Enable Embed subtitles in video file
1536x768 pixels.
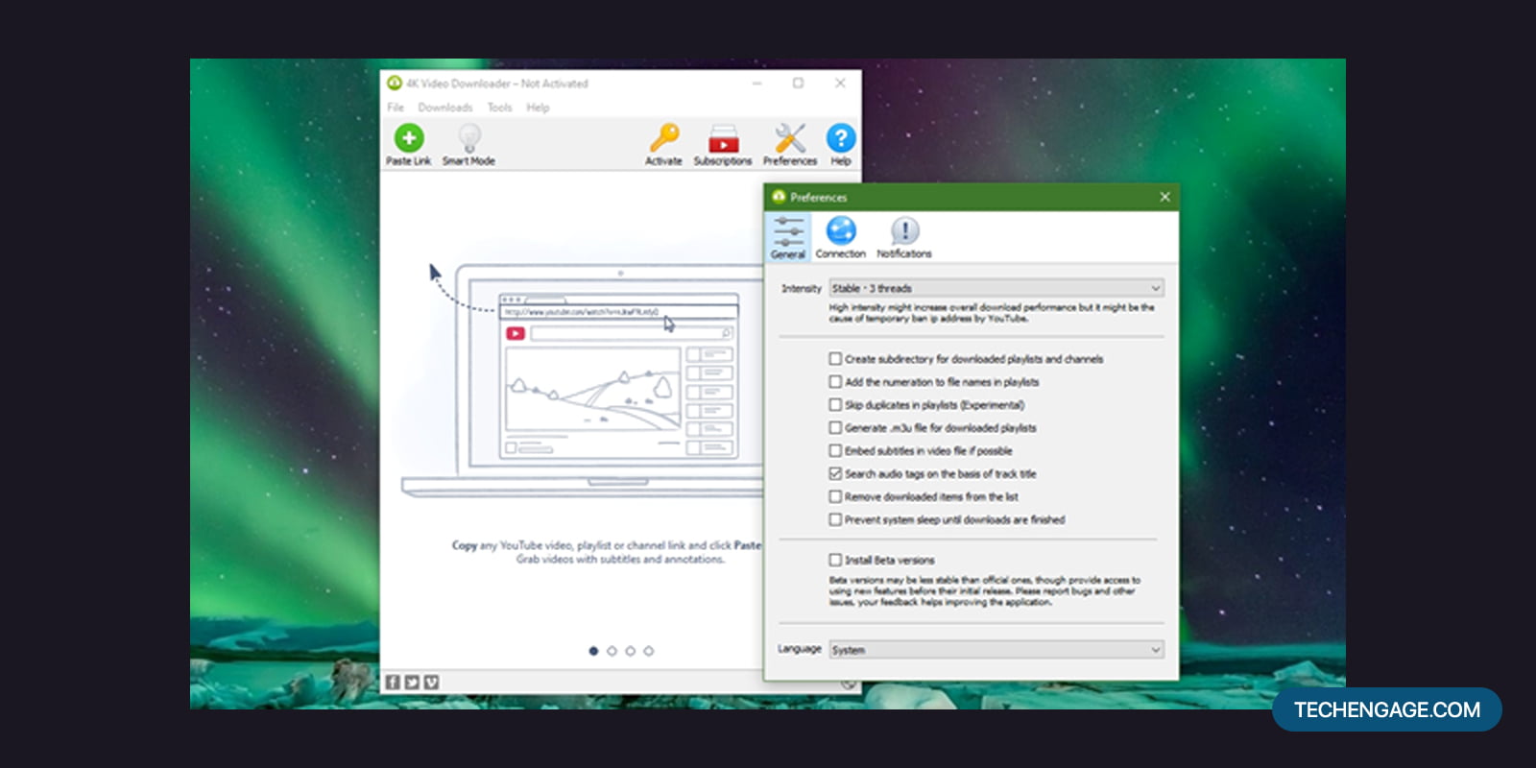pos(835,451)
